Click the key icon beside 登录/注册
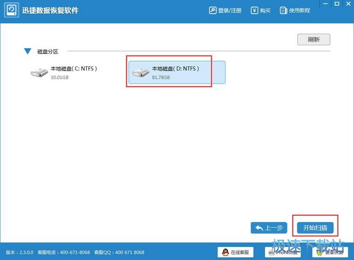Image resolution: width=354 pixels, height=260 pixels. [x=212, y=10]
